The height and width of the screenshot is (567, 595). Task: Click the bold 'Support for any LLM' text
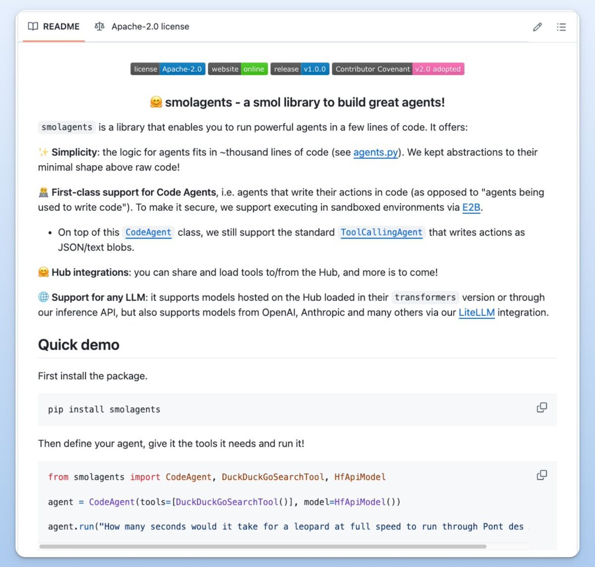tap(99, 297)
